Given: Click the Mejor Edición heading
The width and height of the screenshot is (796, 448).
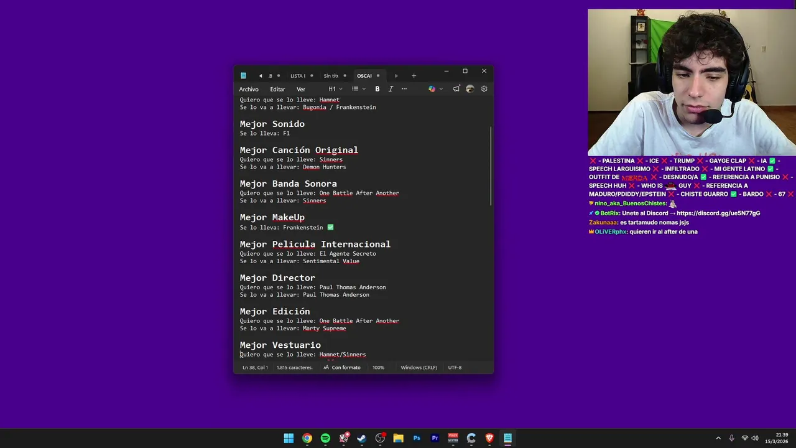Looking at the screenshot, I should click(x=275, y=311).
